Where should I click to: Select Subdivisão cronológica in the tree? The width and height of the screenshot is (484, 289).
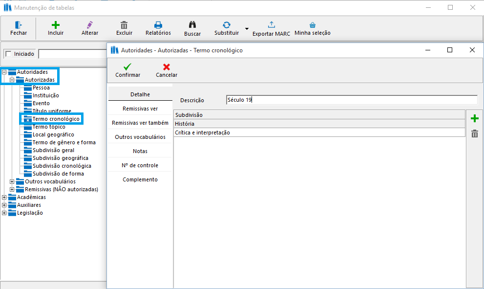(x=62, y=166)
